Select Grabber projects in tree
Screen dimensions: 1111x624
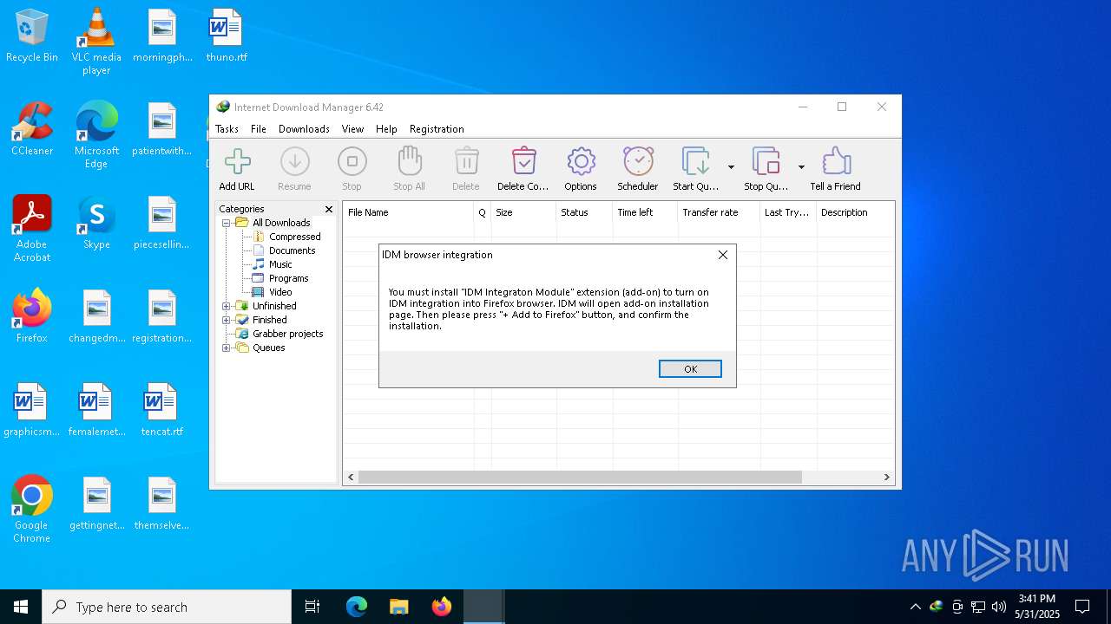(x=287, y=334)
